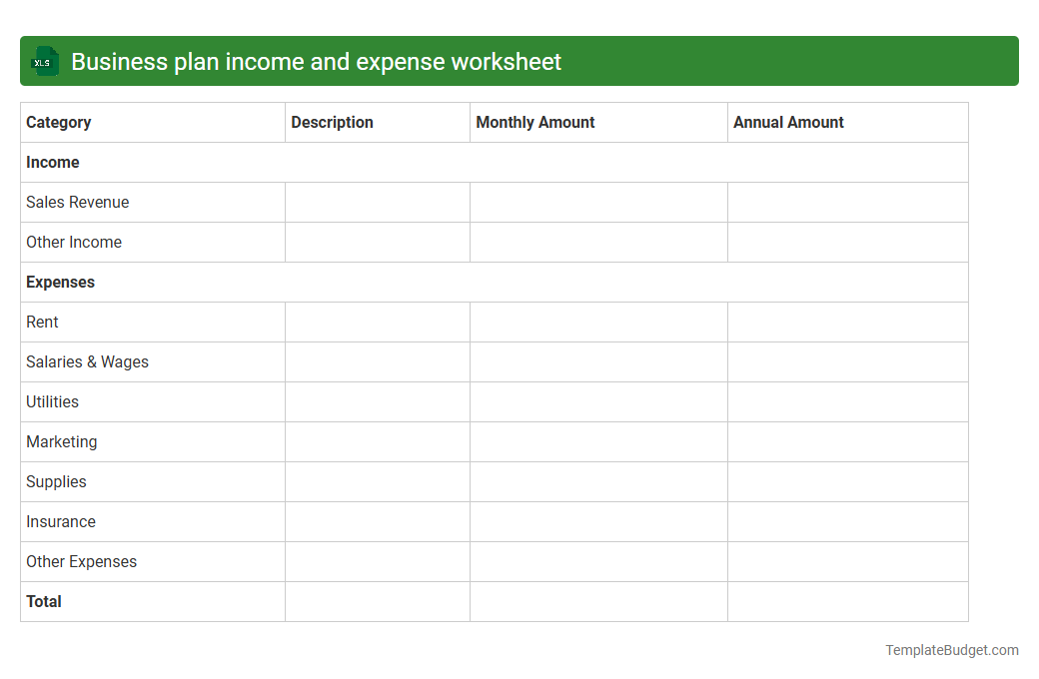Click the Utilities row label
The width and height of the screenshot is (1039, 679).
pyautogui.click(x=51, y=401)
